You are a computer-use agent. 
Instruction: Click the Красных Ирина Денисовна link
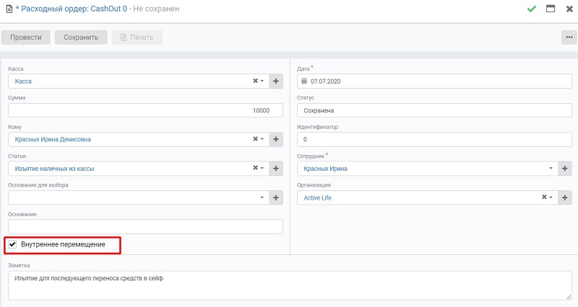point(53,139)
